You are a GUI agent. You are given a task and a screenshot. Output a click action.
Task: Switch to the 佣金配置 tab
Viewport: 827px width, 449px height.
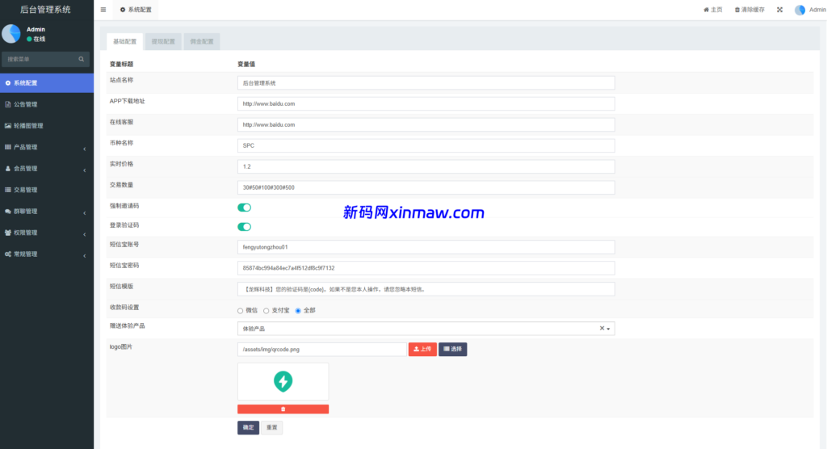(201, 42)
